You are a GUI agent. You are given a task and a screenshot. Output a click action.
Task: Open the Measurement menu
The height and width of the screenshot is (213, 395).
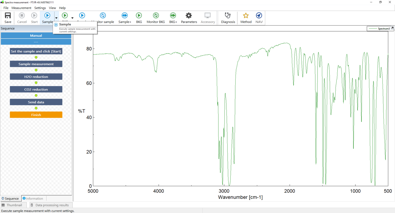click(21, 8)
